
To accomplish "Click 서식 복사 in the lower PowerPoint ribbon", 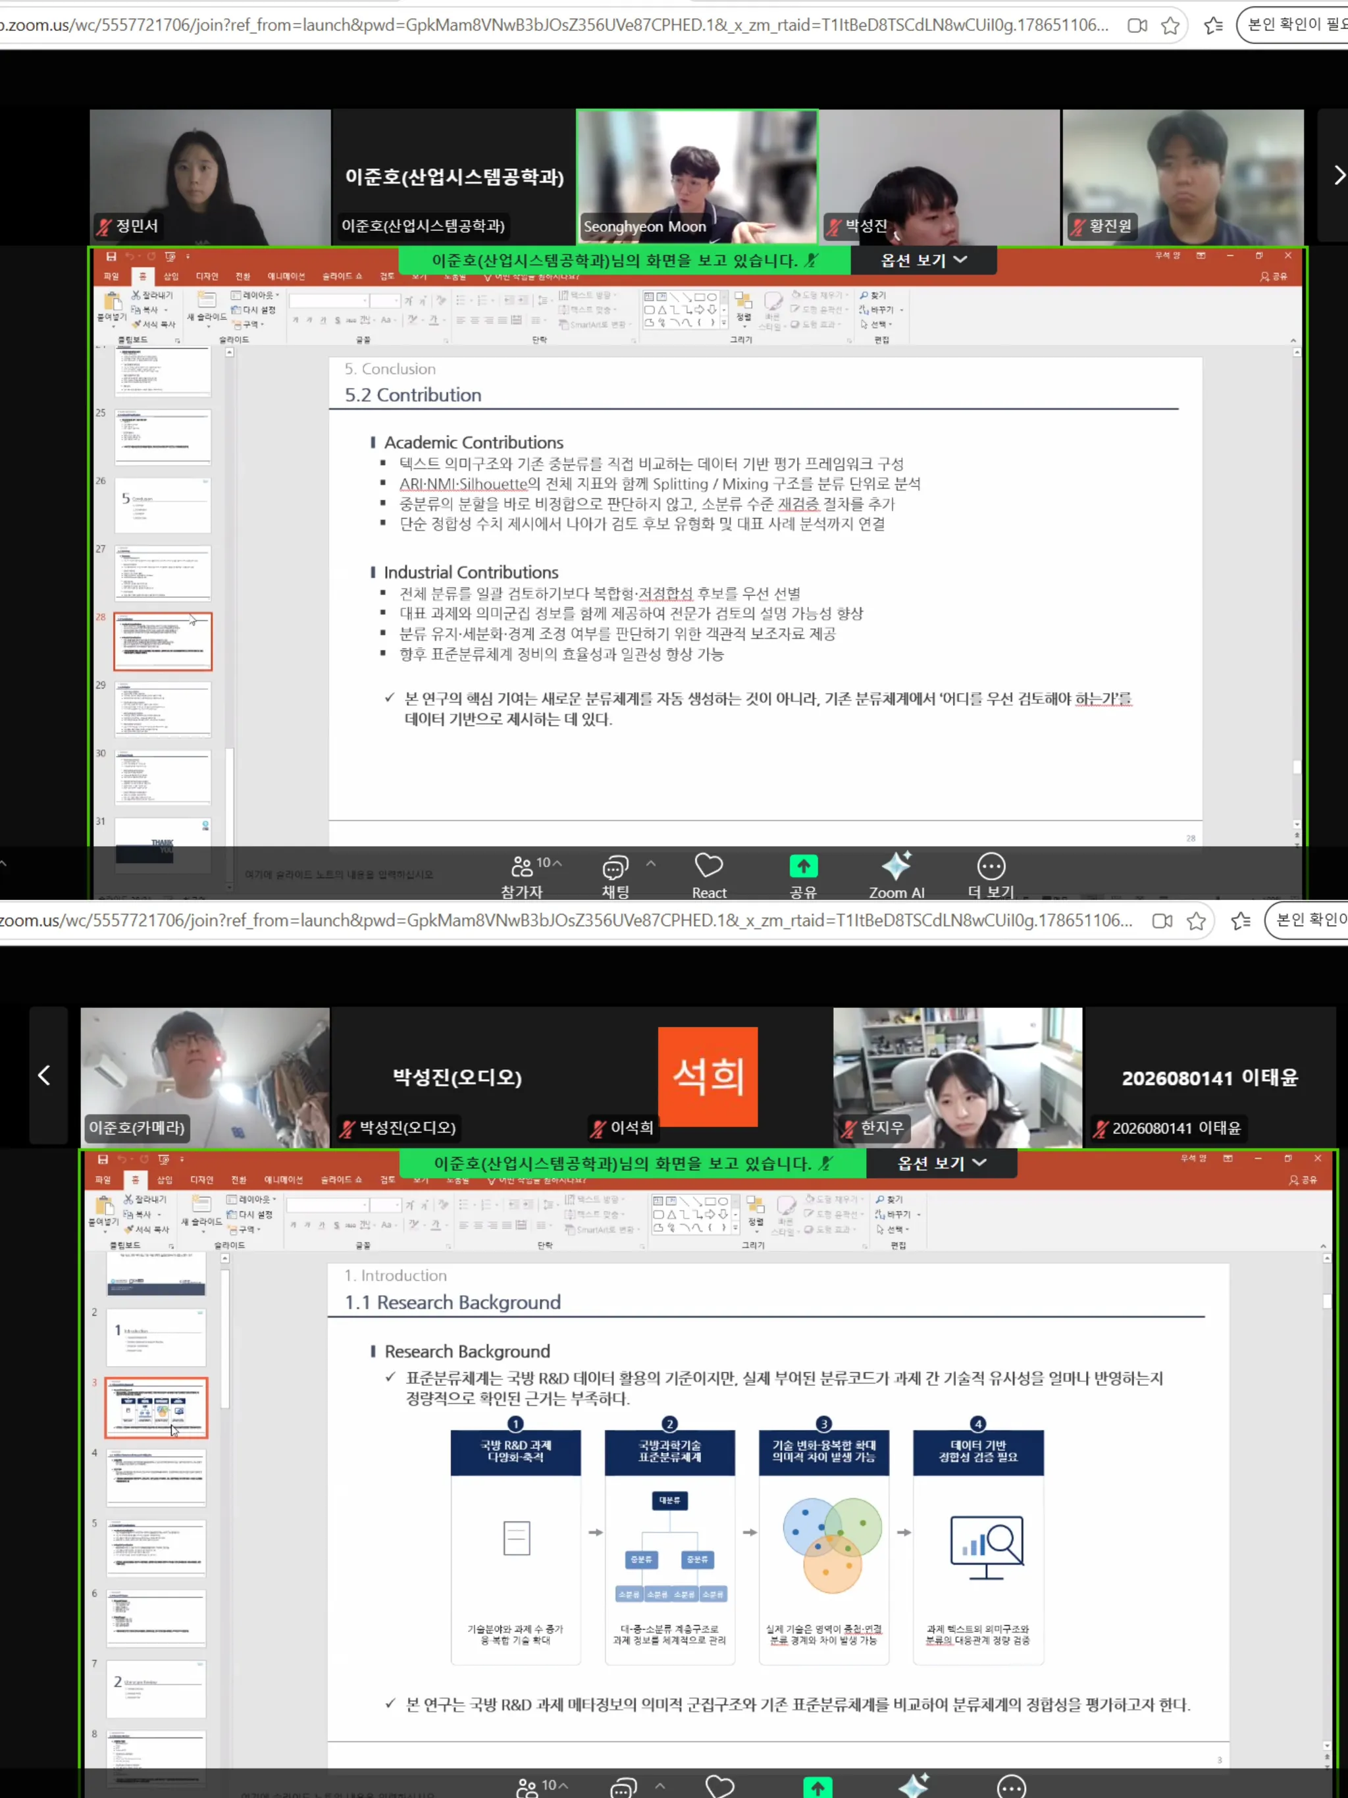I will tap(146, 1230).
